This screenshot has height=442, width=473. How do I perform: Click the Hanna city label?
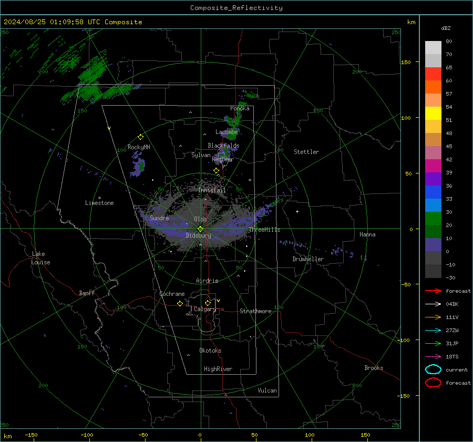click(x=367, y=234)
